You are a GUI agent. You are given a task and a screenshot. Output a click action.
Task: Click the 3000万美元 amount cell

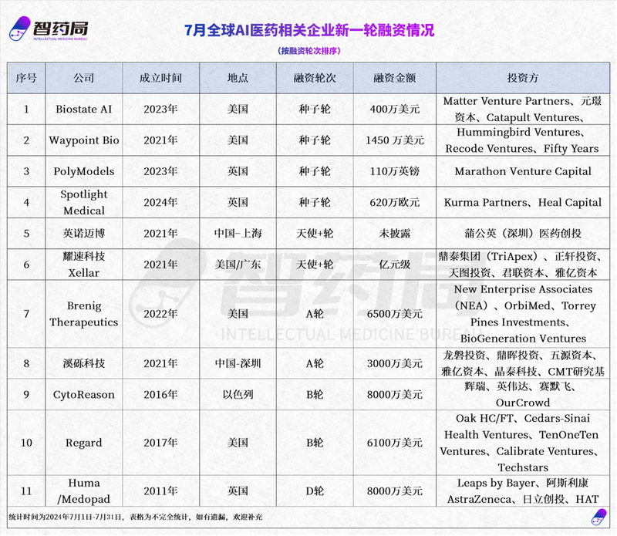pos(395,363)
